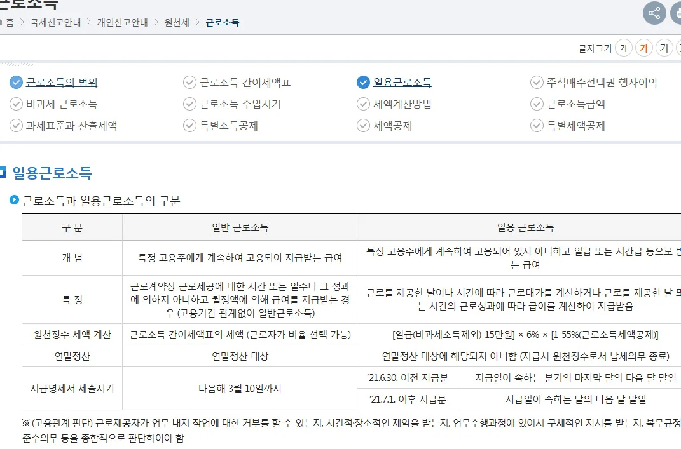Click check icon beside 근로소득의 범위
The width and height of the screenshot is (681, 449).
coord(16,82)
